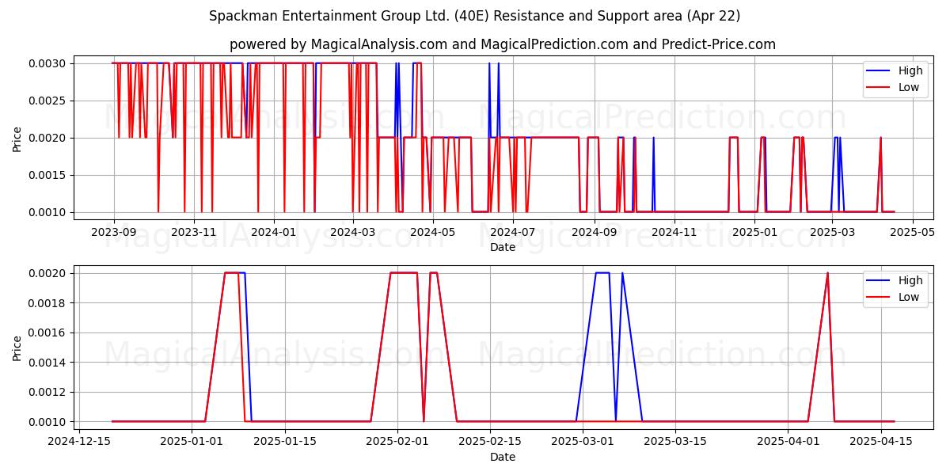Screen dimensions: 950x475
Task: Click the 2025-02-15 date tick label
Action: tap(490, 441)
